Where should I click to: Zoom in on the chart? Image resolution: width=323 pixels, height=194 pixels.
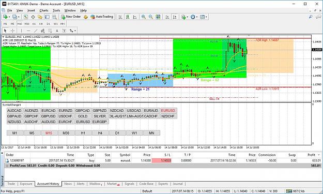144,17
